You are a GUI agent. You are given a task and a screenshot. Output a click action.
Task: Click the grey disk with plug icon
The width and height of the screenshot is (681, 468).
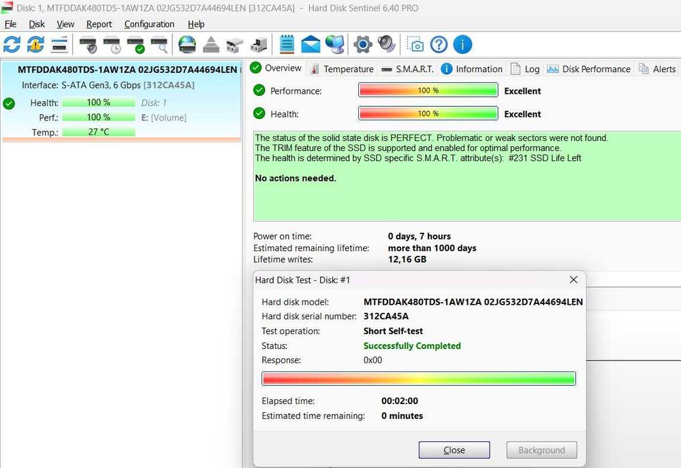[259, 44]
